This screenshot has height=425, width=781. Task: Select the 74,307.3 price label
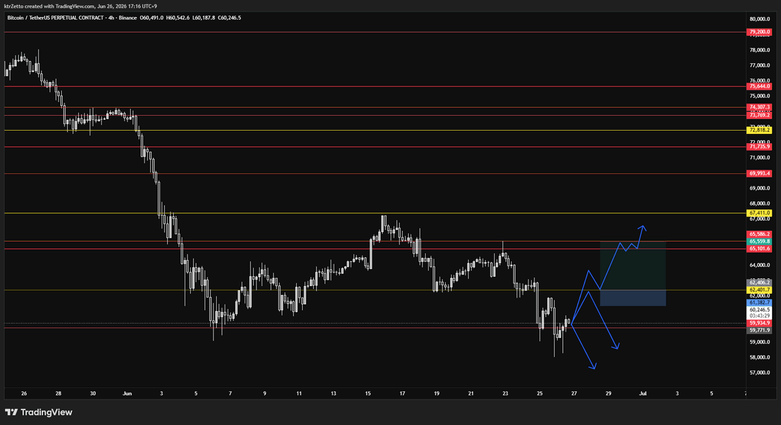pyautogui.click(x=760, y=107)
